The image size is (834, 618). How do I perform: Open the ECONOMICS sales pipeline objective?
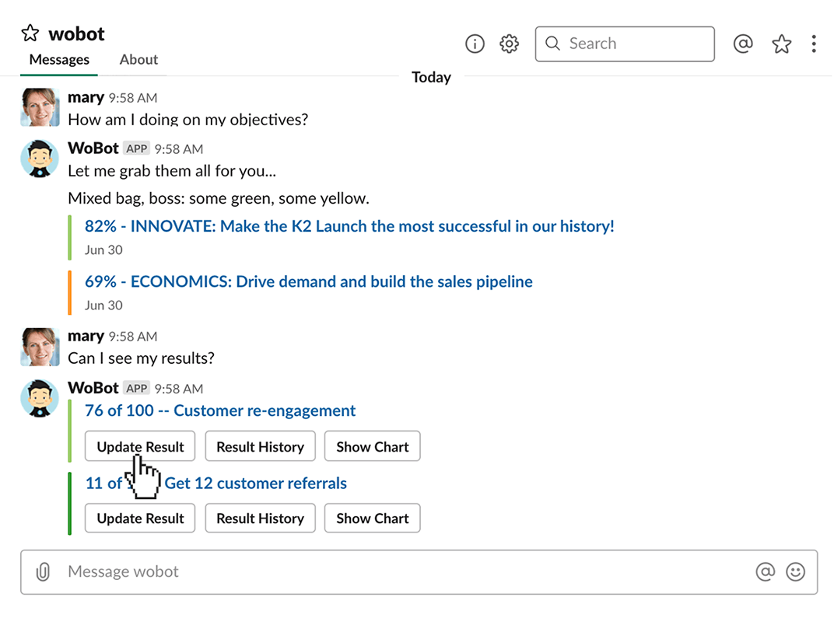click(308, 281)
